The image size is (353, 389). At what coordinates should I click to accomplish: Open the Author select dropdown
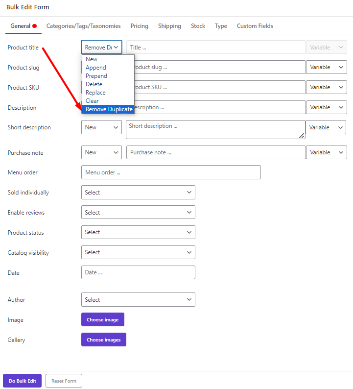click(138, 300)
